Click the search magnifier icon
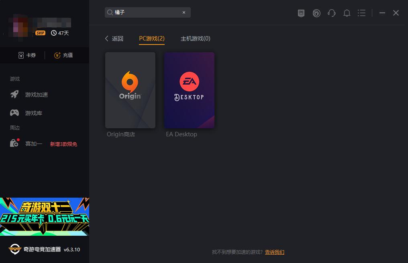This screenshot has height=263, width=408. 110,12
